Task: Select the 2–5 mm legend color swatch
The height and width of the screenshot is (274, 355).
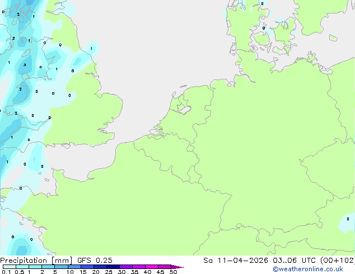Action: (x=48, y=267)
